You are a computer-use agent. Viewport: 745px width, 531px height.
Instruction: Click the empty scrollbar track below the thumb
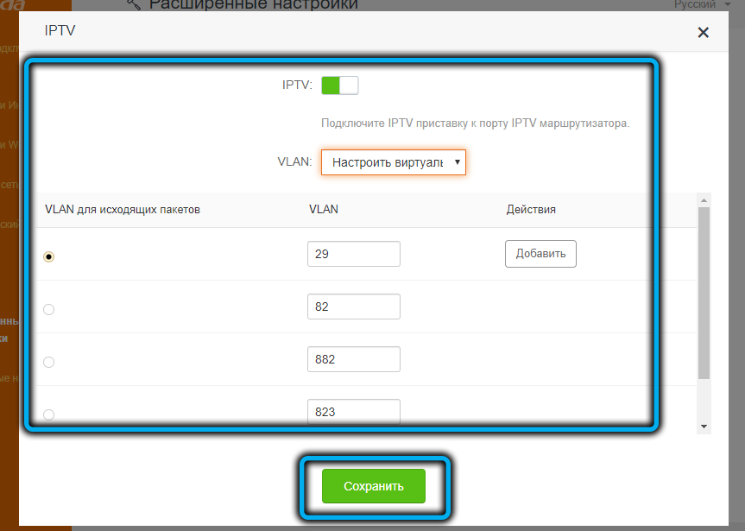click(704, 401)
